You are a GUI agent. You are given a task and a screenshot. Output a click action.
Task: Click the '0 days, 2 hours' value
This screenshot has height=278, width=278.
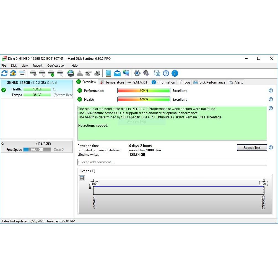click(140, 146)
